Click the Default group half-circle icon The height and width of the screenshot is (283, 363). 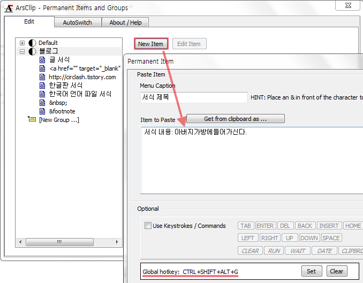click(x=33, y=43)
